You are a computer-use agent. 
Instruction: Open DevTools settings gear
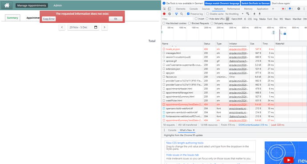tap(299, 9)
